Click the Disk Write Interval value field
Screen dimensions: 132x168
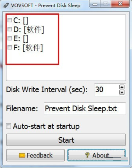[x=107, y=90]
